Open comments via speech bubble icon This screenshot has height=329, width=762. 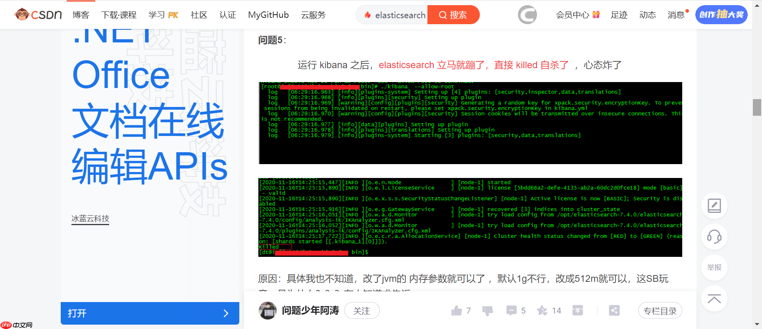point(511,311)
